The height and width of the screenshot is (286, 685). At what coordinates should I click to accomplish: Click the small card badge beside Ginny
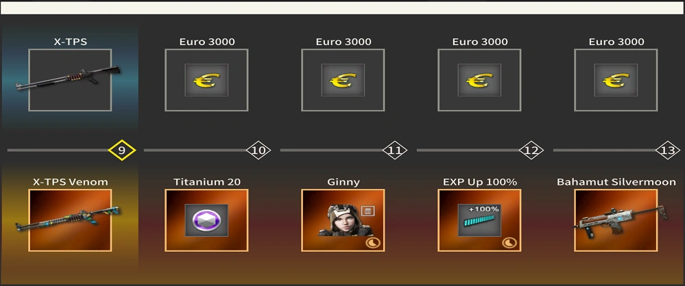click(x=368, y=211)
